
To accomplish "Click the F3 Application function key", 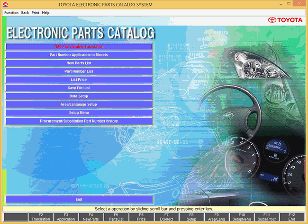I will 66,217.
